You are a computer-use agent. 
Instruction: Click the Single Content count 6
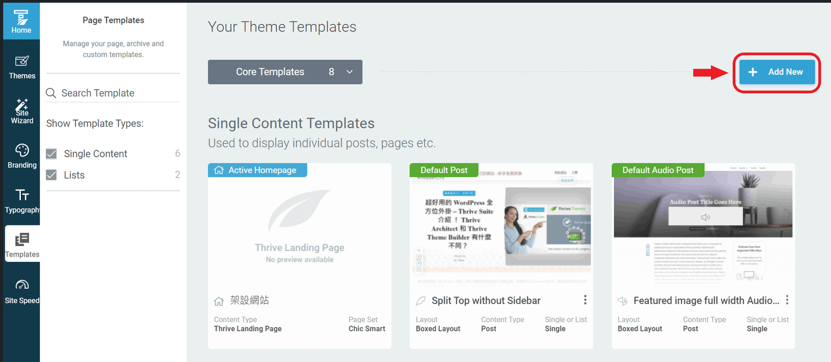click(178, 154)
